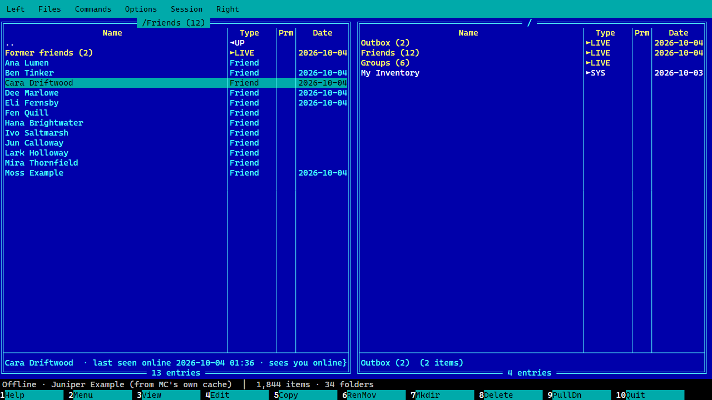Click the 6 RenMov function key
712x400 pixels.
(x=374, y=395)
